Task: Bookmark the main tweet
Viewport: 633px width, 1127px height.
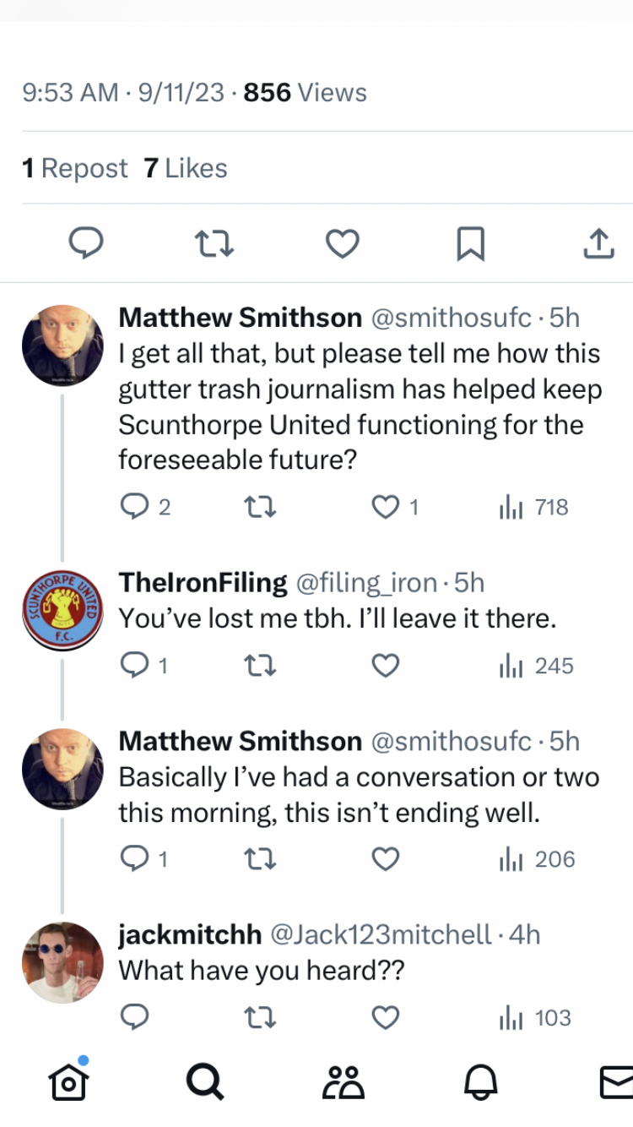Action: pos(470,244)
